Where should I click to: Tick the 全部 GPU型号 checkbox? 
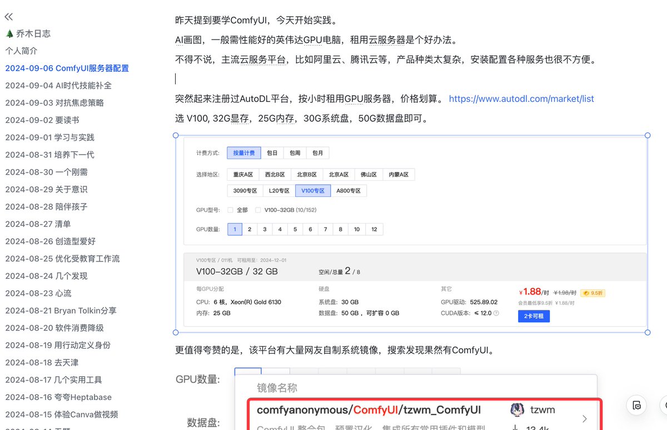click(230, 210)
